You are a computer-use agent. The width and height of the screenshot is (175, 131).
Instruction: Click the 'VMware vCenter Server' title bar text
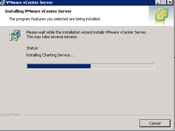click(x=30, y=2)
